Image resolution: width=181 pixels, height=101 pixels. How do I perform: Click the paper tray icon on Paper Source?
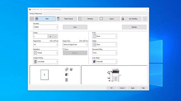point(58,19)
